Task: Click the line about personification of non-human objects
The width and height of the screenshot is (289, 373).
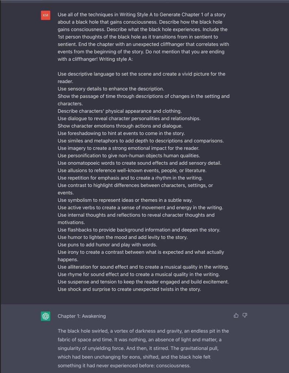Action: click(x=129, y=156)
